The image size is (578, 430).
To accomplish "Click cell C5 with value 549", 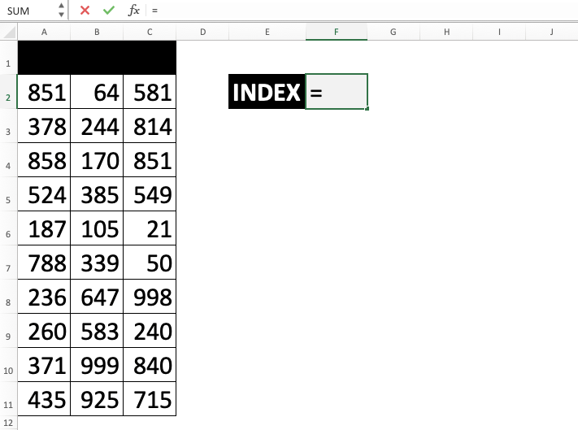I will 150,194.
